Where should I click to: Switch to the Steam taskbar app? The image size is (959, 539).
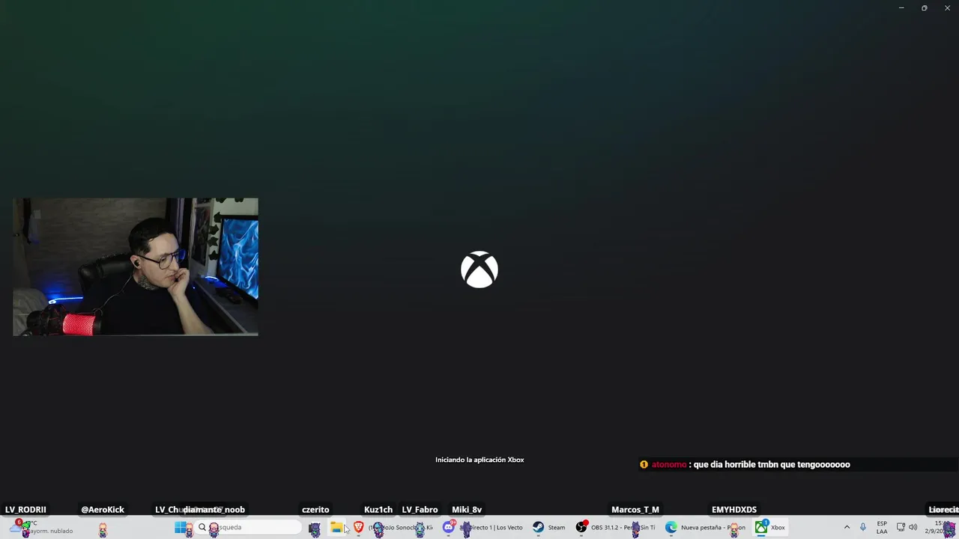pos(549,528)
